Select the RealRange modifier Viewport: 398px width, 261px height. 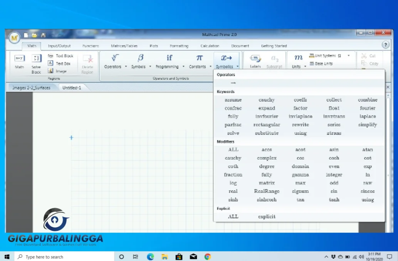267,191
